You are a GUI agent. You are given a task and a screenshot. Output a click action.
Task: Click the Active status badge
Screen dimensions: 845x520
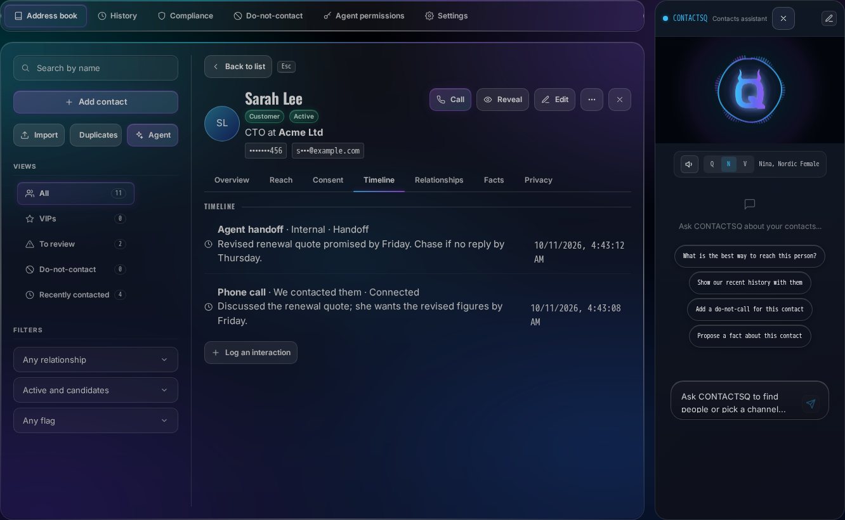[304, 117]
